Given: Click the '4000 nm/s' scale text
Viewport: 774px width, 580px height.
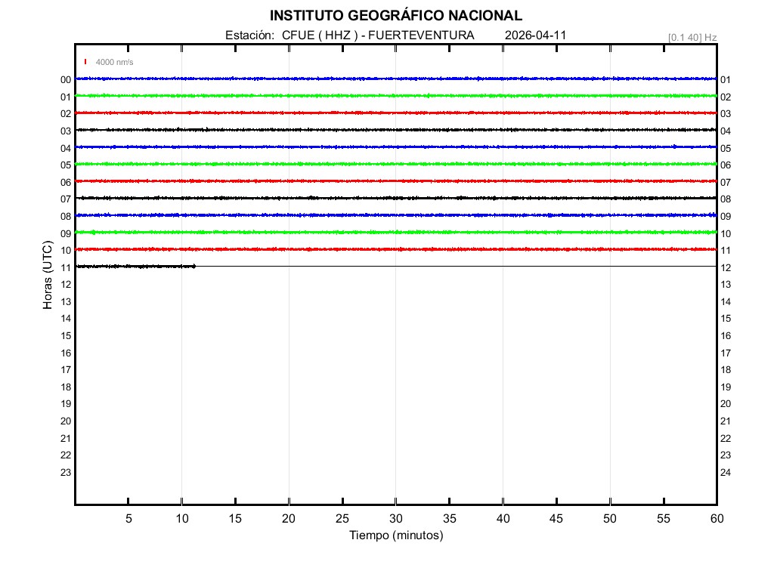Looking at the screenshot, I should 114,62.
